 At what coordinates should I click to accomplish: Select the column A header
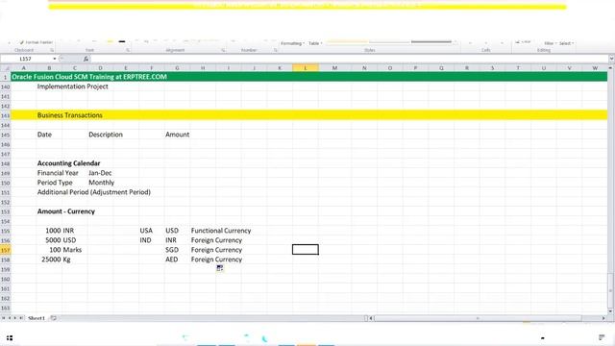[23, 68]
